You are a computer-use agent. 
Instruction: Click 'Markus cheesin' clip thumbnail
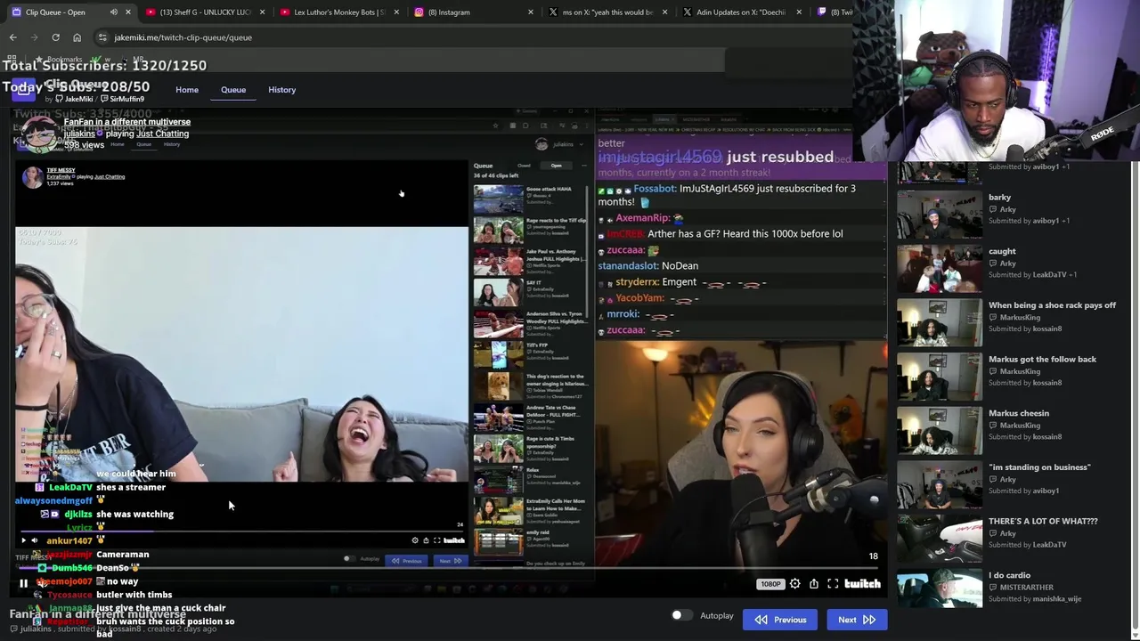click(x=940, y=429)
